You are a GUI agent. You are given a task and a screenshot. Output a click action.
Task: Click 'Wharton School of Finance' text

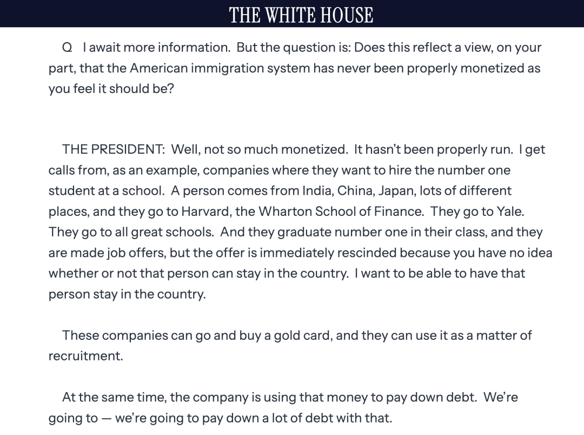coord(341,212)
